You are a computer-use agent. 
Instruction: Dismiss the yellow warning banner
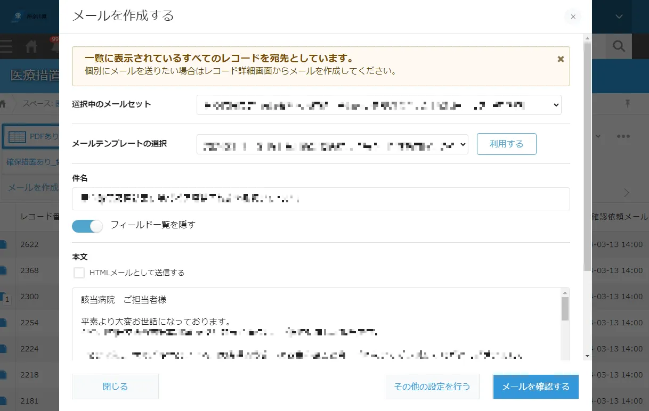(x=561, y=59)
